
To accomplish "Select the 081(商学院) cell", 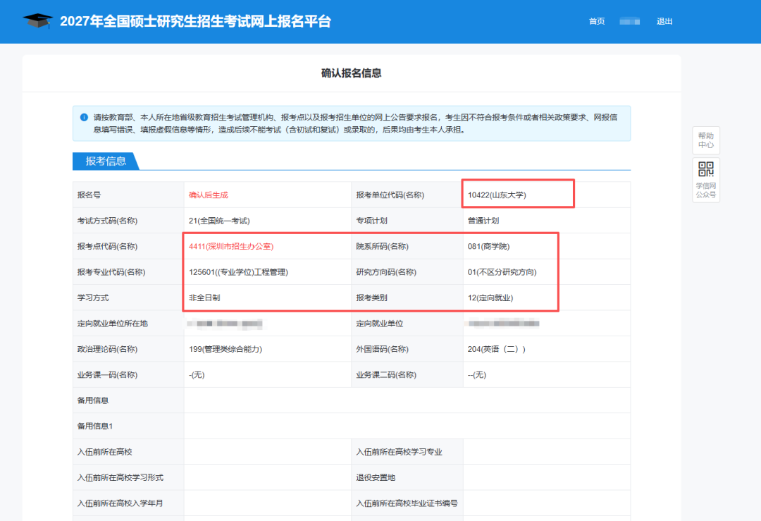I will click(x=547, y=246).
